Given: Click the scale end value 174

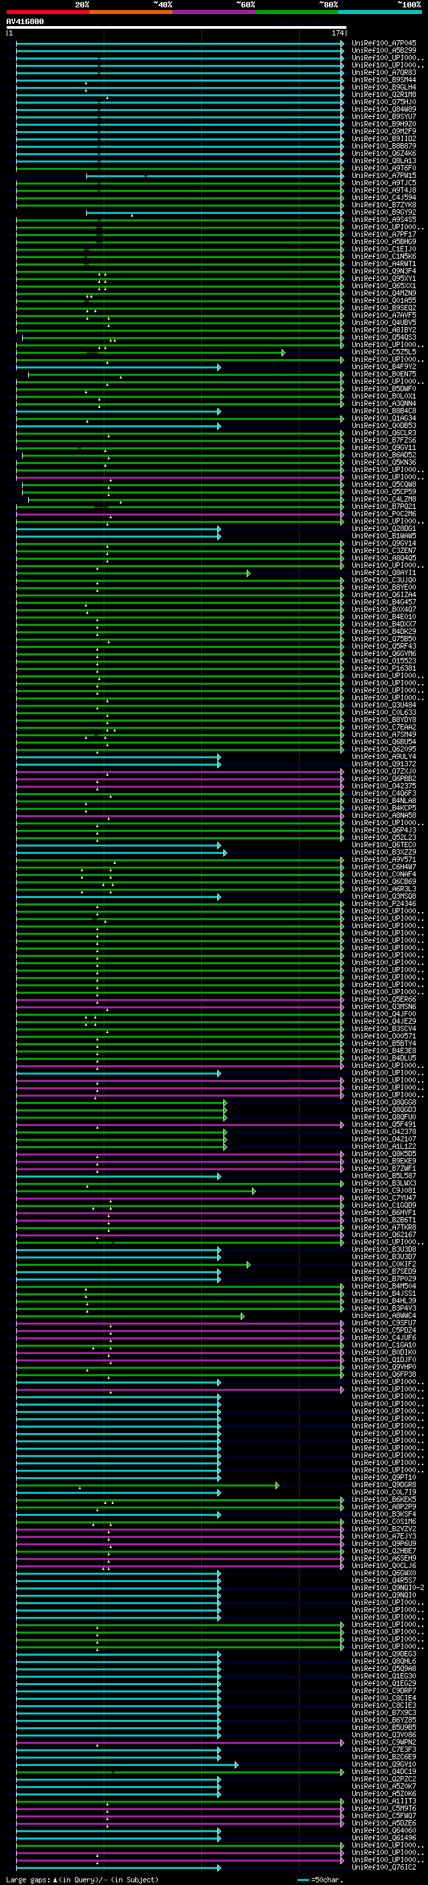Looking at the screenshot, I should pos(337,33).
